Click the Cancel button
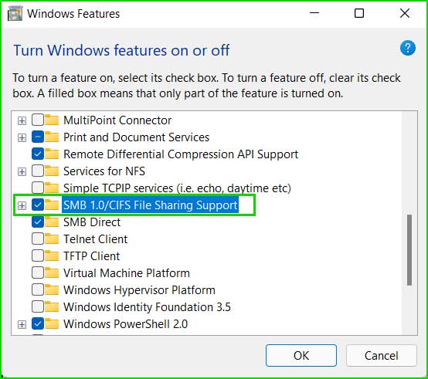The image size is (428, 379). 382,356
